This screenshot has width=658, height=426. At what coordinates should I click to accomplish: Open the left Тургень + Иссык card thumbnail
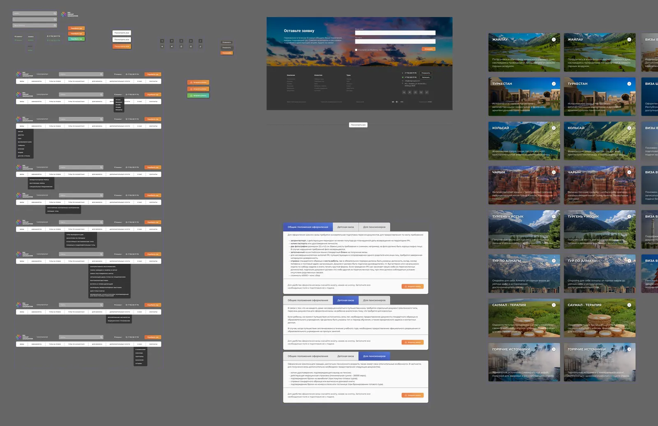click(524, 229)
